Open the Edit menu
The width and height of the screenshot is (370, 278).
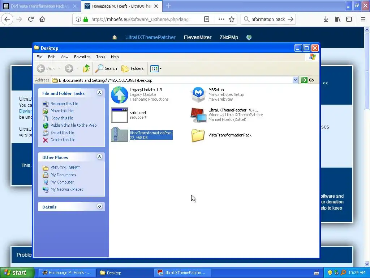[51, 57]
